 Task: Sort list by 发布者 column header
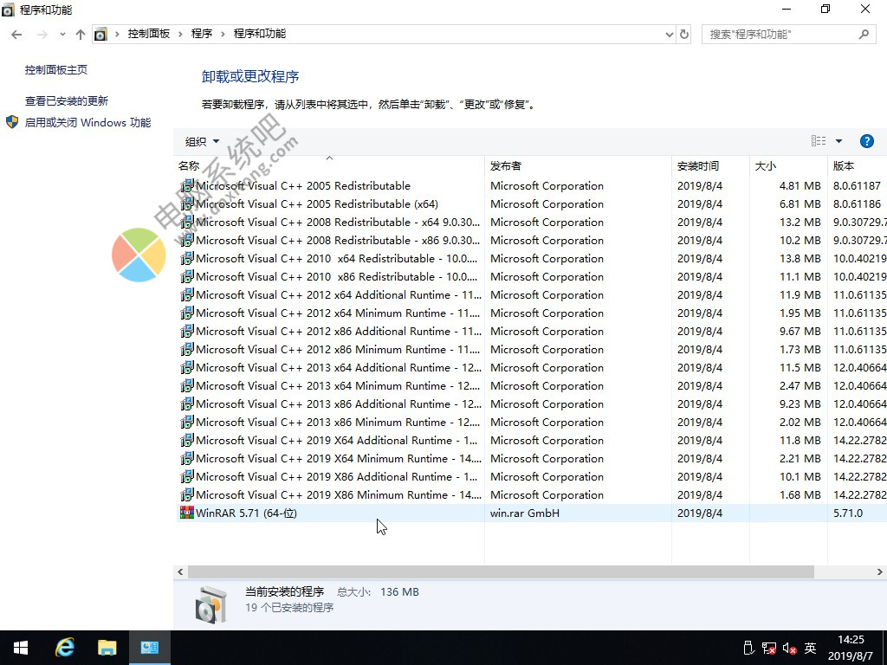[506, 165]
